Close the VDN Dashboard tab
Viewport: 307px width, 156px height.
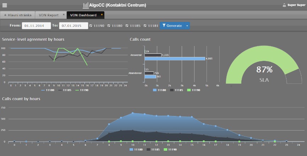tap(102, 15)
